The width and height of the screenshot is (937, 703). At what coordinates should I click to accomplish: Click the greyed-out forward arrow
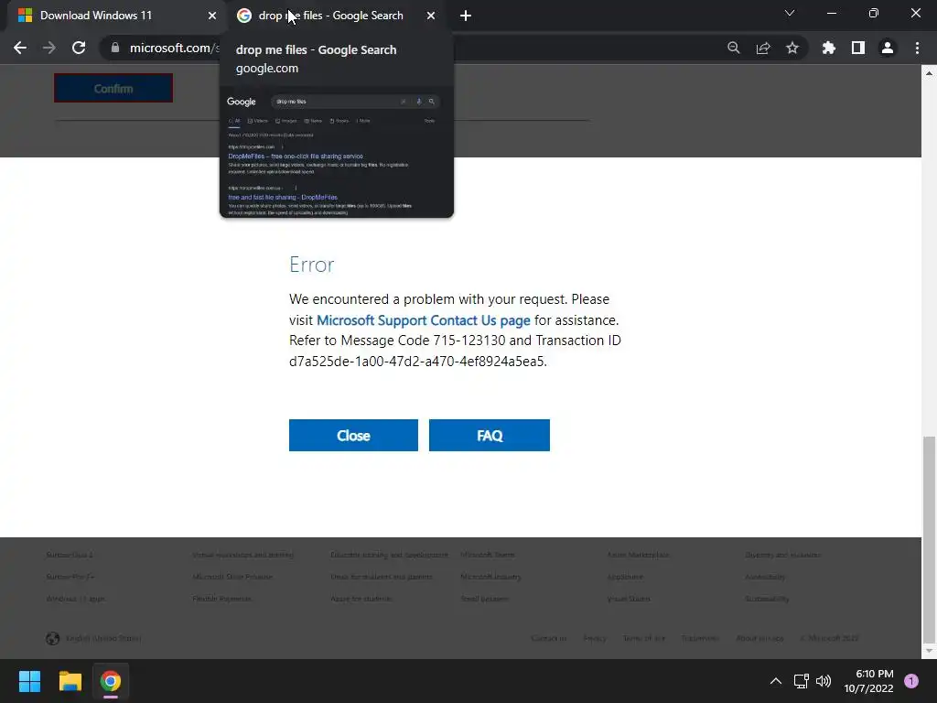tap(49, 48)
